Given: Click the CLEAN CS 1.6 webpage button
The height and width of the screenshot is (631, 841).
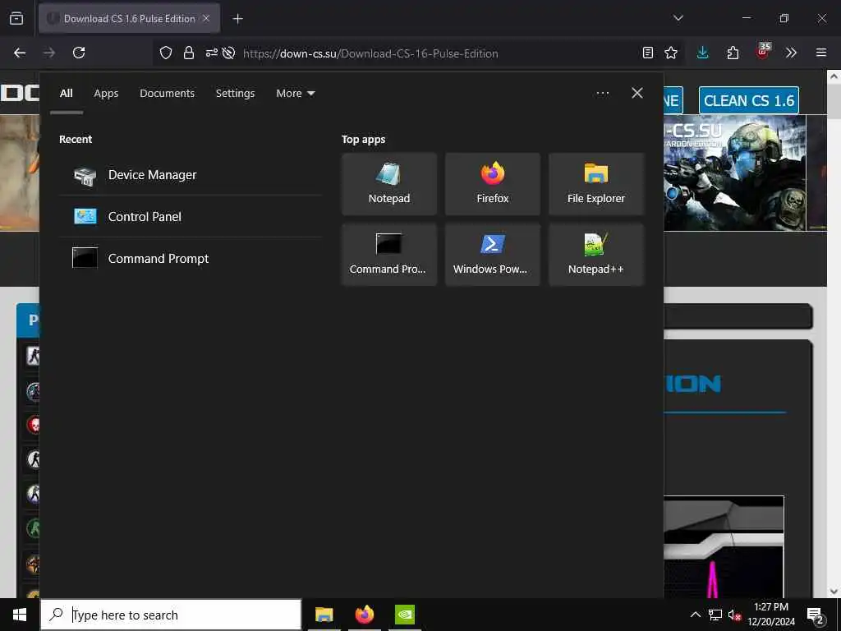Looking at the screenshot, I should [x=749, y=100].
